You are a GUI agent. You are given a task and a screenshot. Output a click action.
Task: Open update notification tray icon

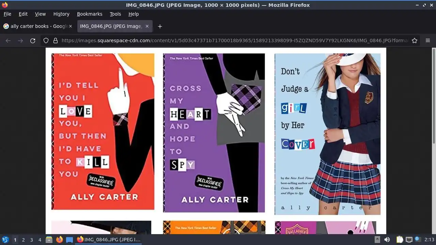418,240
